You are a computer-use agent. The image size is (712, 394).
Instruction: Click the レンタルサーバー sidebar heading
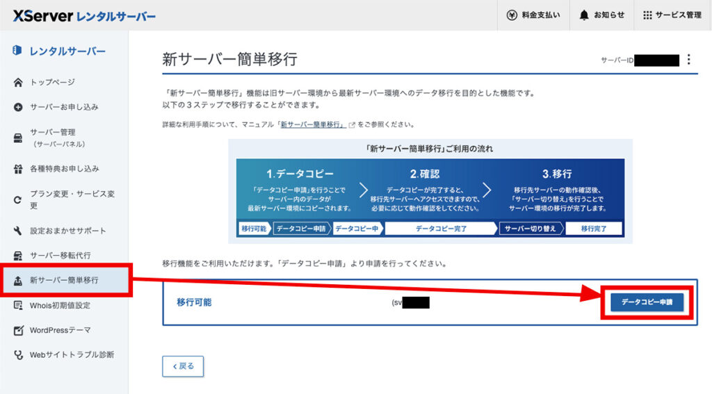[67, 51]
